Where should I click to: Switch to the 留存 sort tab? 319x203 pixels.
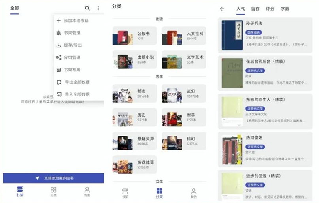point(255,9)
